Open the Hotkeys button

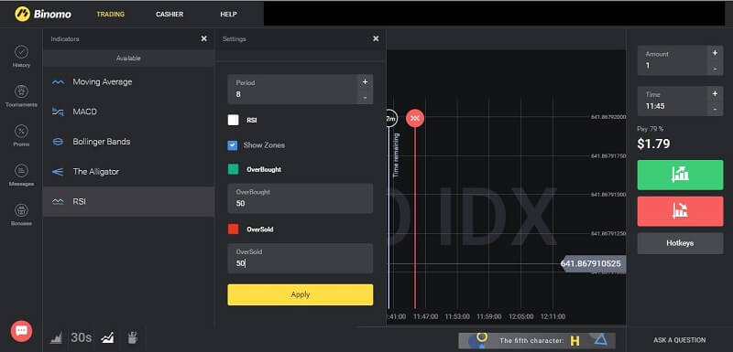click(x=680, y=243)
